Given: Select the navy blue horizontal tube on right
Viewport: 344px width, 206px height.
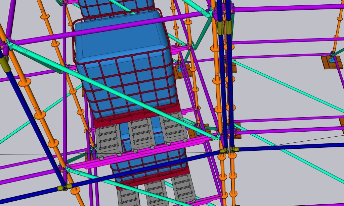Looking at the screenshot, I should tap(289, 147).
